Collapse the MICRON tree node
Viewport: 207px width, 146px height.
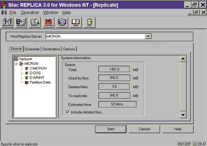click(16, 64)
